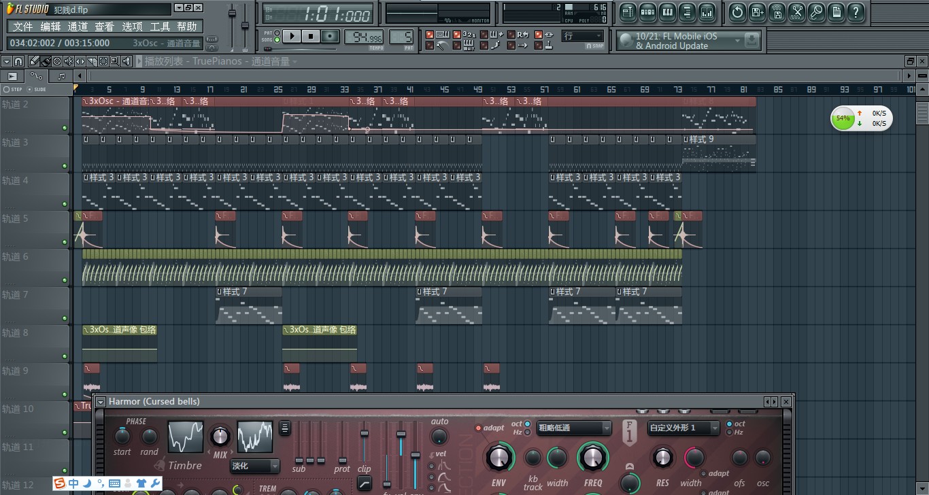Select the pencil draw tool in playlist
Viewport: 929px width, 495px height.
tap(34, 61)
